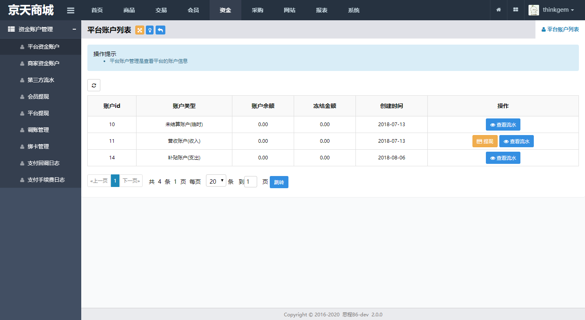Open the 采购 top menu
The image size is (585, 320).
tap(258, 10)
